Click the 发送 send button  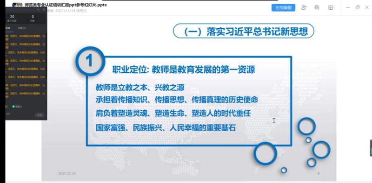click(x=40, y=115)
